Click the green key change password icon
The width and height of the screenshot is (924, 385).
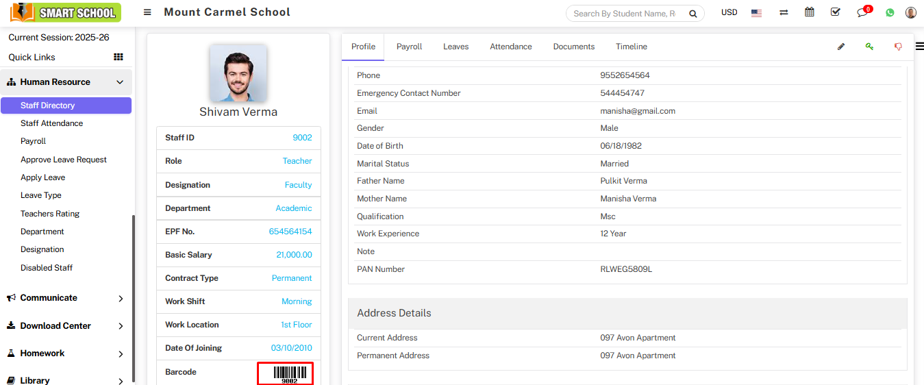pyautogui.click(x=869, y=47)
